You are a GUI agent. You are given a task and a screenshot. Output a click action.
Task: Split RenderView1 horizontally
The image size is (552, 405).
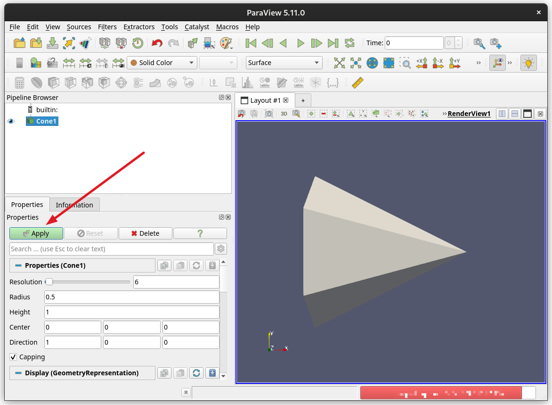502,114
